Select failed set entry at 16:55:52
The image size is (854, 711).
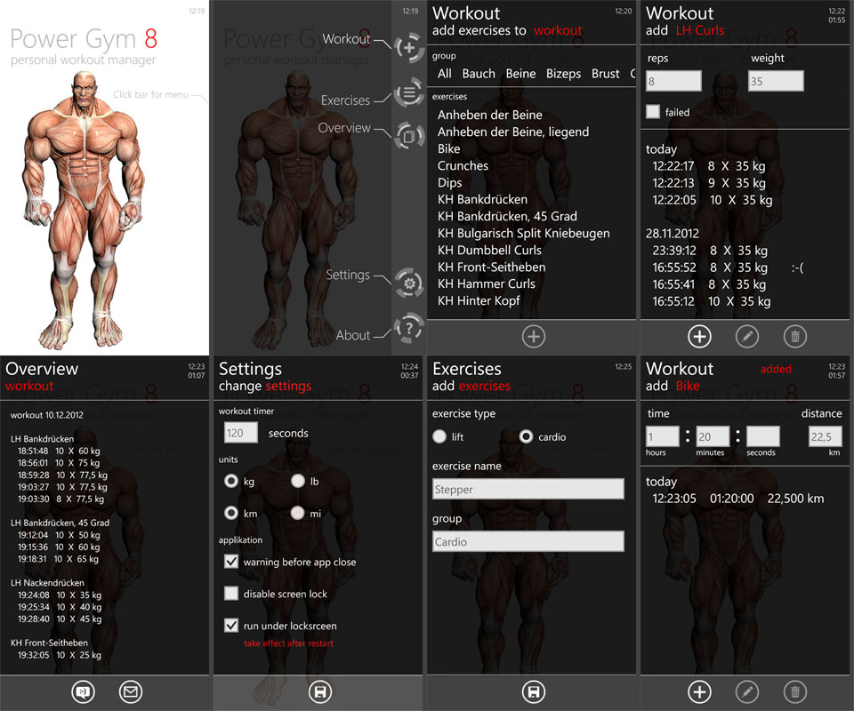pyautogui.click(x=728, y=268)
